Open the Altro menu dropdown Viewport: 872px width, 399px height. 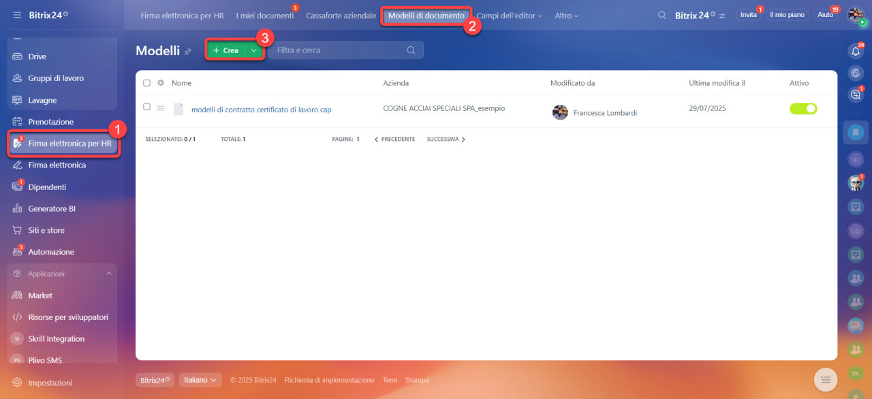tap(567, 15)
